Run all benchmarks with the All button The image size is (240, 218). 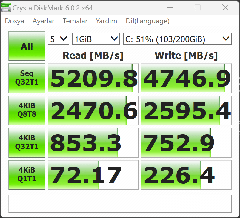pyautogui.click(x=27, y=46)
